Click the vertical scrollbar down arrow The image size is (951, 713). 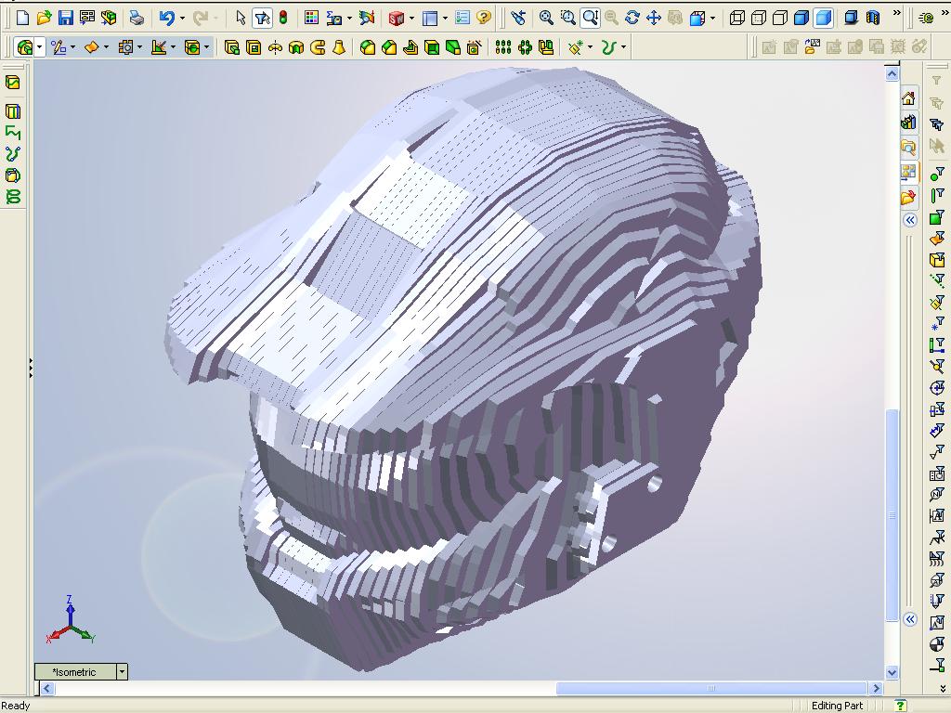(x=892, y=672)
